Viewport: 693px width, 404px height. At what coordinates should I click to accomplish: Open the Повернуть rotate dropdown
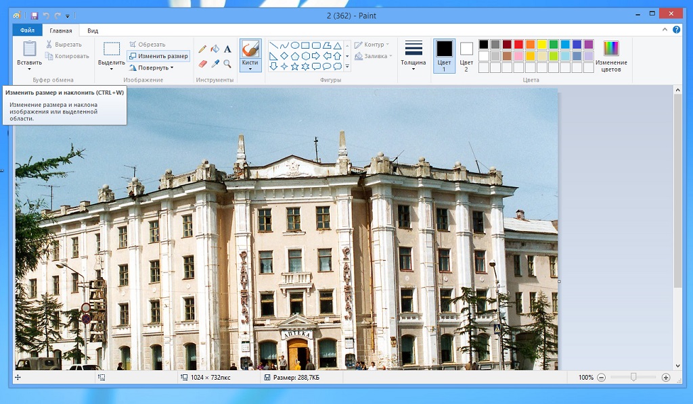coord(152,68)
